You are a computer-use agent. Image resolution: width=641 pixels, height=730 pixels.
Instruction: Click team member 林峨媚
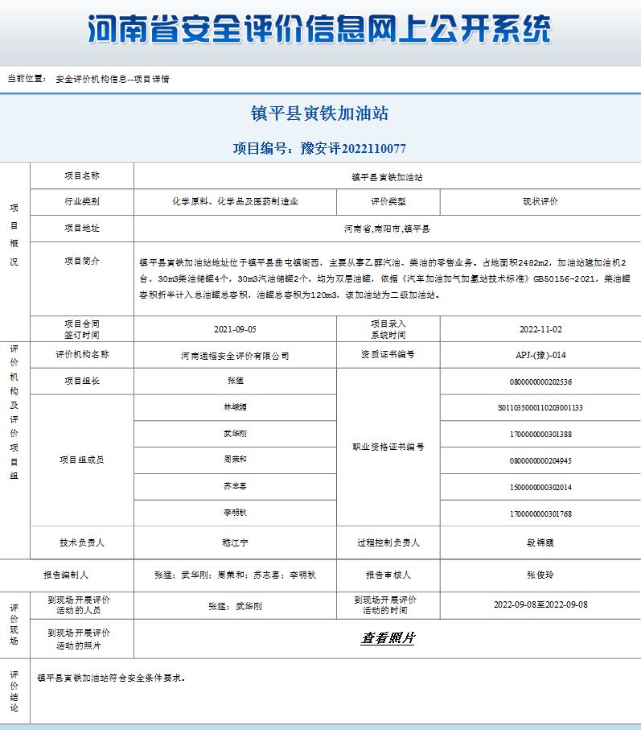tap(235, 407)
